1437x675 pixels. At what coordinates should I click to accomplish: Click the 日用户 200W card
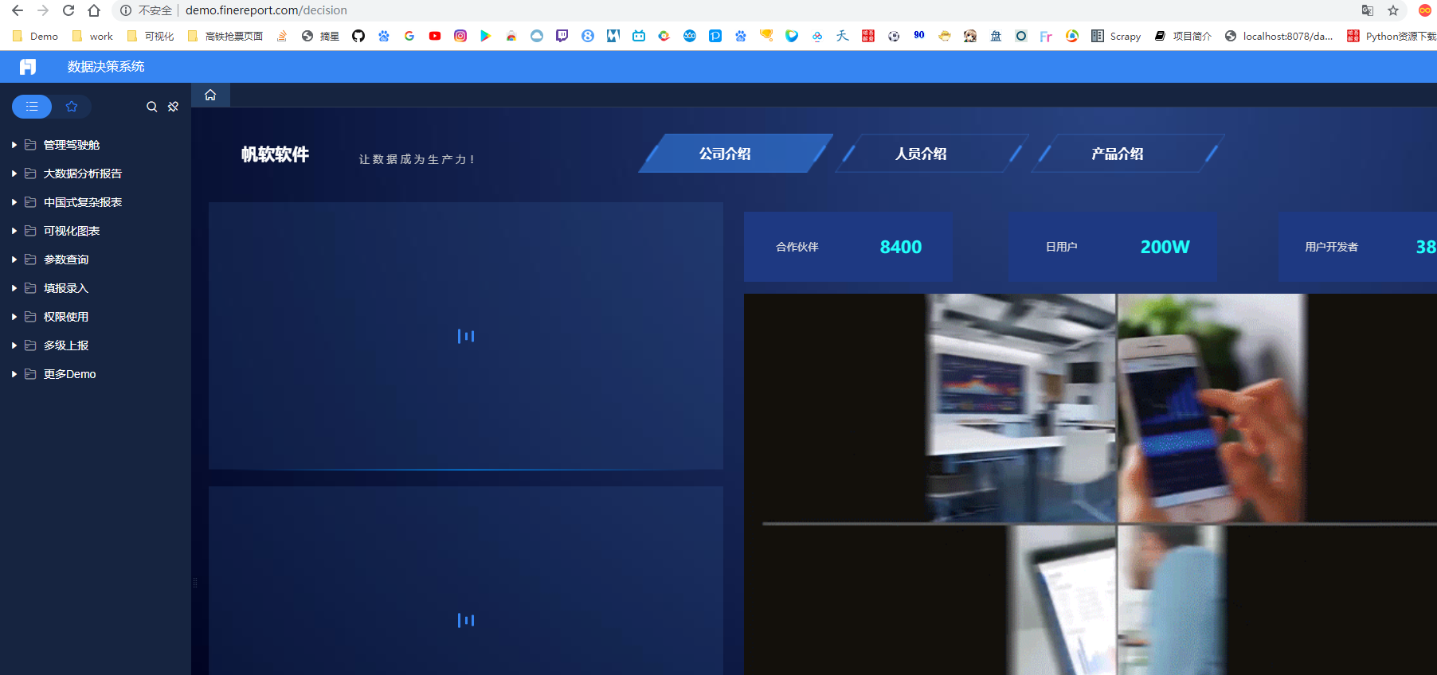1112,247
